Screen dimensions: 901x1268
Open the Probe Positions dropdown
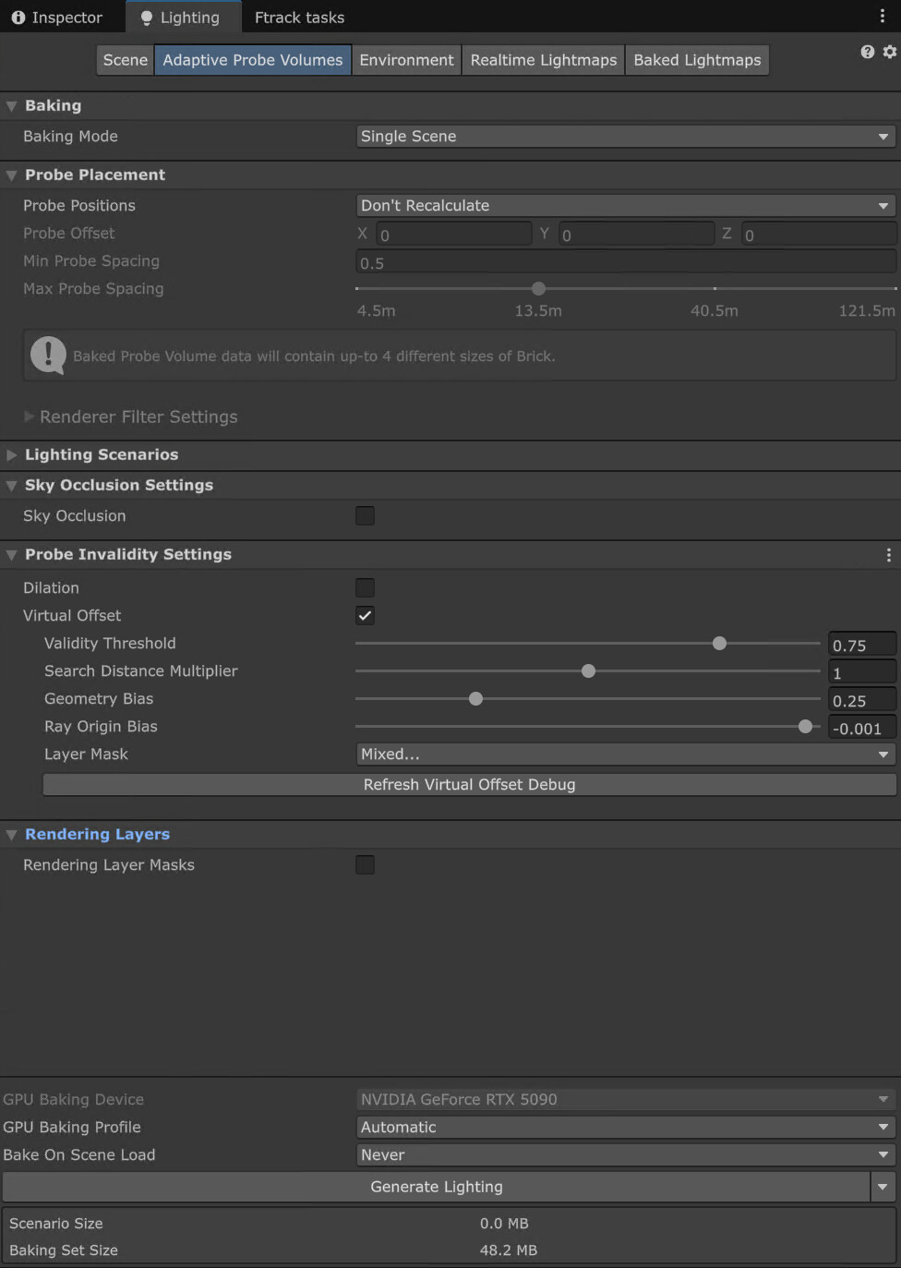[x=626, y=205]
